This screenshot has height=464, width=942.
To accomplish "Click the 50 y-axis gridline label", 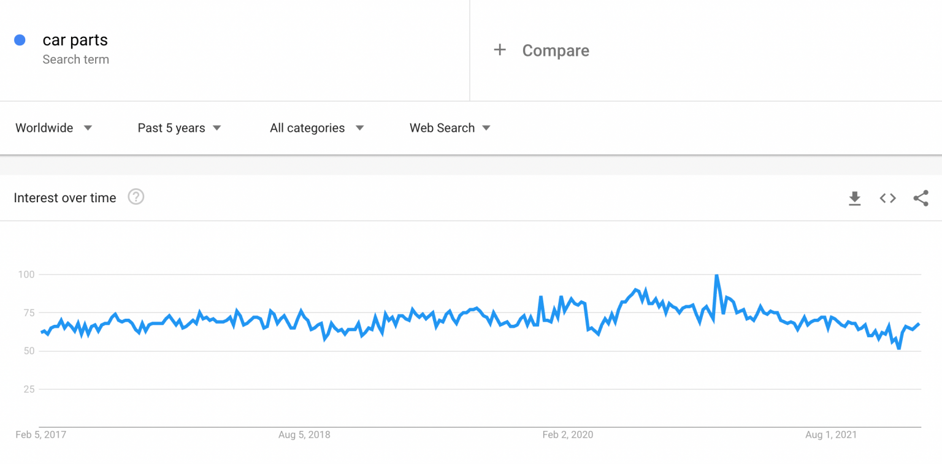I will 29,351.
